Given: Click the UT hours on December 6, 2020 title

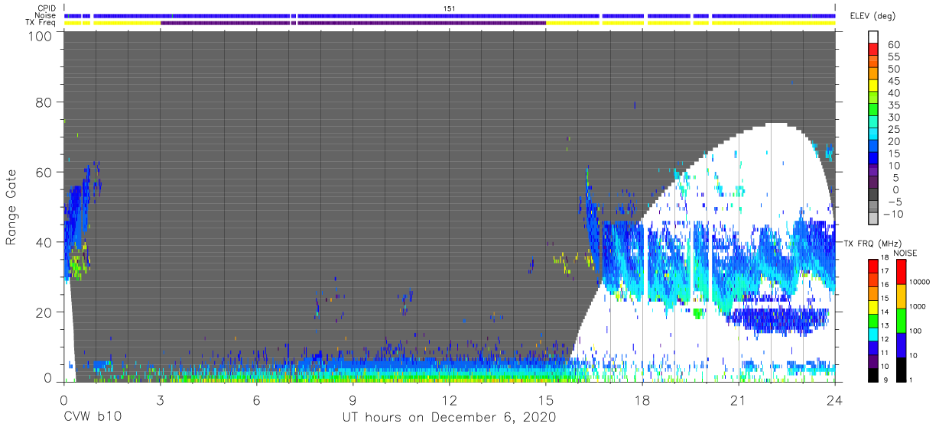Looking at the screenshot, I should pyautogui.click(x=449, y=418).
